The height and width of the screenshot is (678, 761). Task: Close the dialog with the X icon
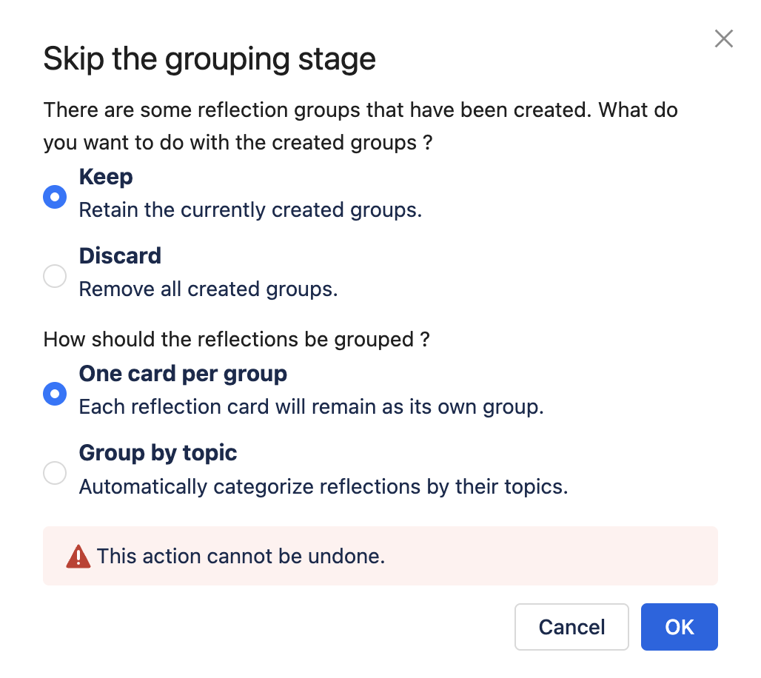click(723, 39)
